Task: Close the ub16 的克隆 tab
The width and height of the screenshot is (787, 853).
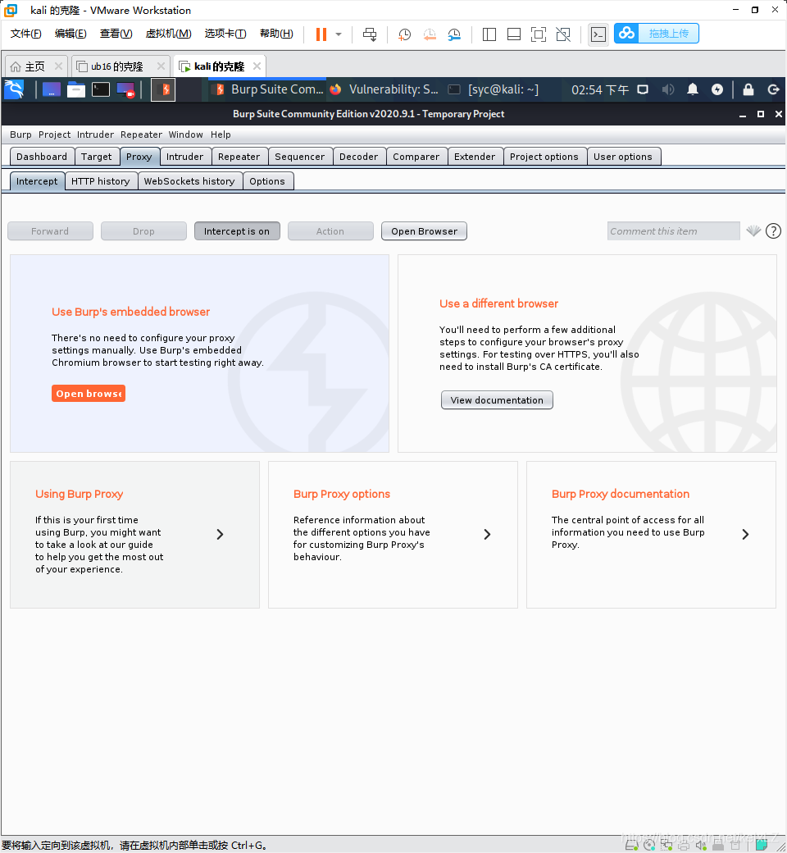Action: 161,66
